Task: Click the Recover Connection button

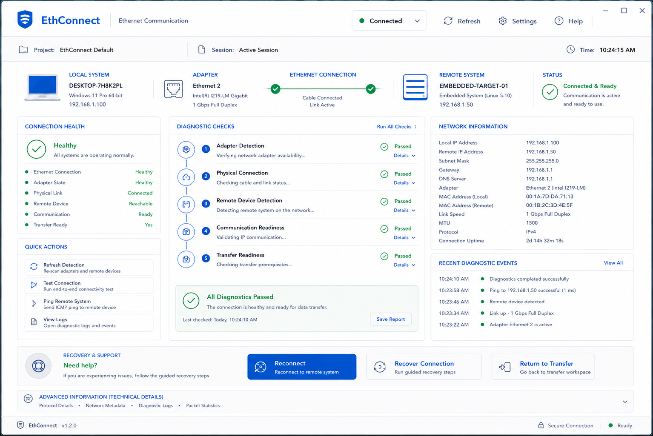Action: [424, 367]
